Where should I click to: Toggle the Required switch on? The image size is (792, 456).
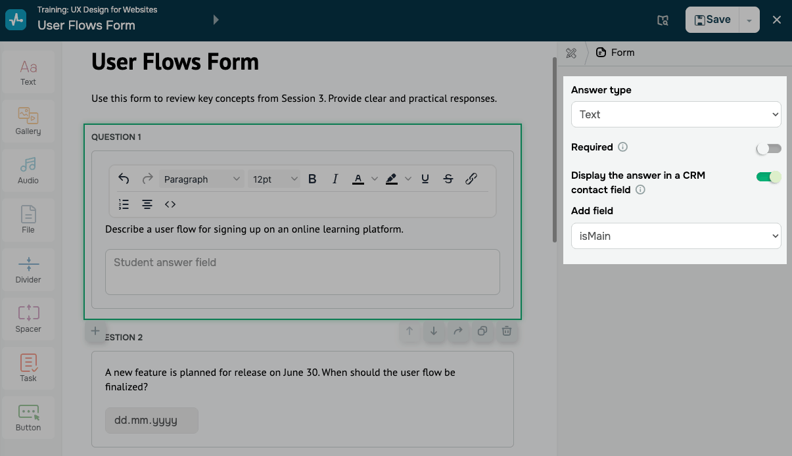coord(768,148)
